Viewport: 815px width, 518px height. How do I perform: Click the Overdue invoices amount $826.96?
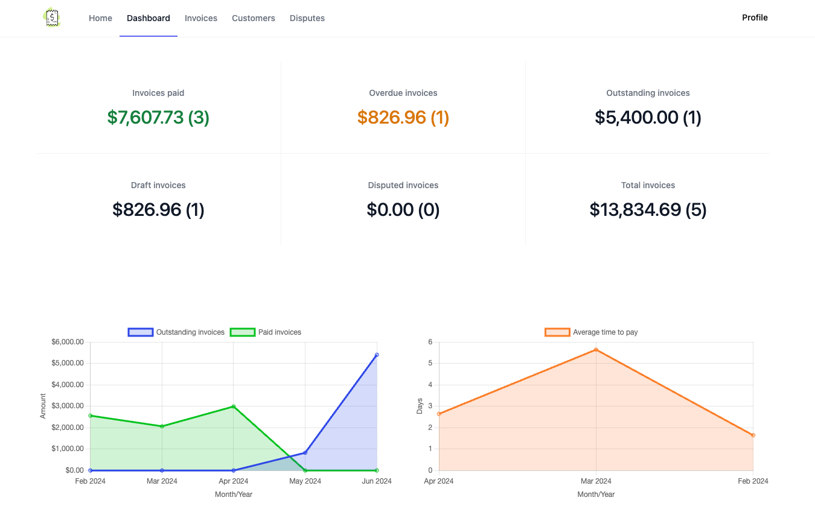point(403,117)
